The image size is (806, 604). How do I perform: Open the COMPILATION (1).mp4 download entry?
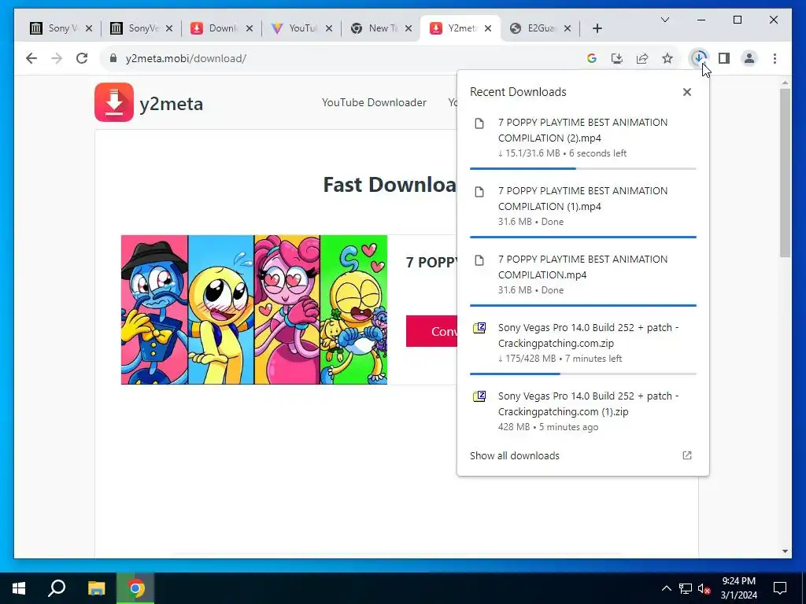(x=583, y=205)
